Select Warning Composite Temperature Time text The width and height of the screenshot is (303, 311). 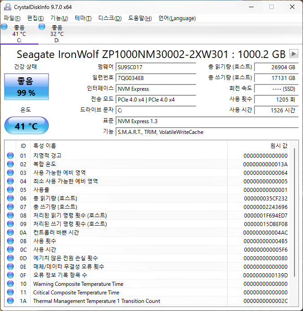pyautogui.click(x=78, y=284)
